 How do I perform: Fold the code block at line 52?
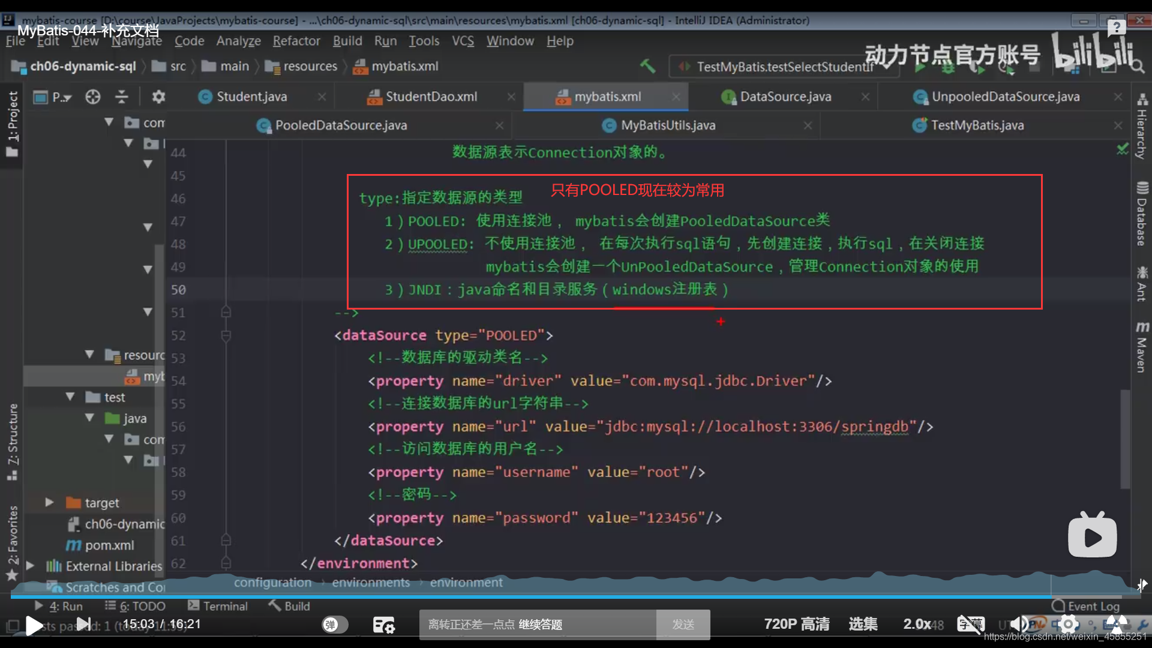(x=226, y=335)
